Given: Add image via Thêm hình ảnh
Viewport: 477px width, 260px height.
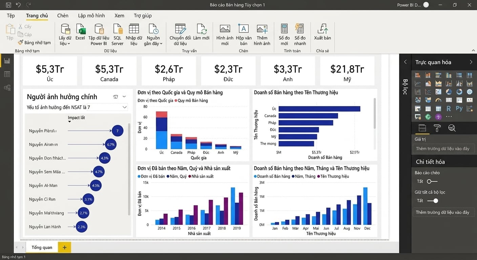Looking at the screenshot, I should (x=262, y=35).
